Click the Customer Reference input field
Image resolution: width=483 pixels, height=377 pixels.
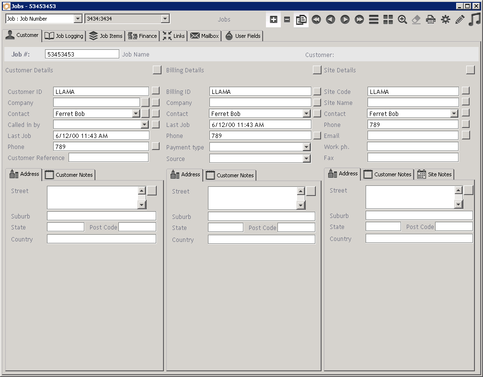coord(108,158)
